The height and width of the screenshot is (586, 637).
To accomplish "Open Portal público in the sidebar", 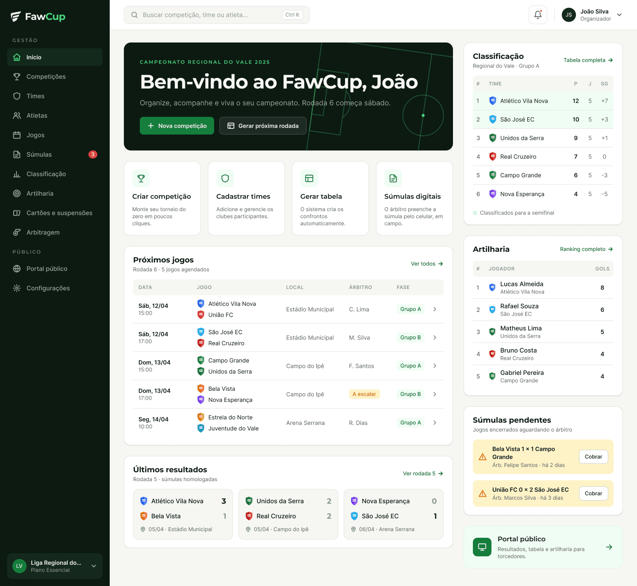I will tap(55, 269).
